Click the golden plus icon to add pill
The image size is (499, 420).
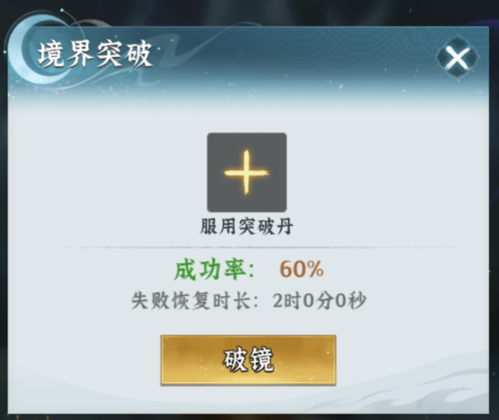(246, 173)
